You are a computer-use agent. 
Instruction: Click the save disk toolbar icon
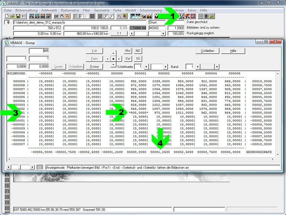coord(18,16)
